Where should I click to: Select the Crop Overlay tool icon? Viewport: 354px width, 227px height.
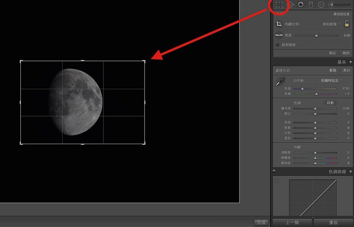[279, 4]
